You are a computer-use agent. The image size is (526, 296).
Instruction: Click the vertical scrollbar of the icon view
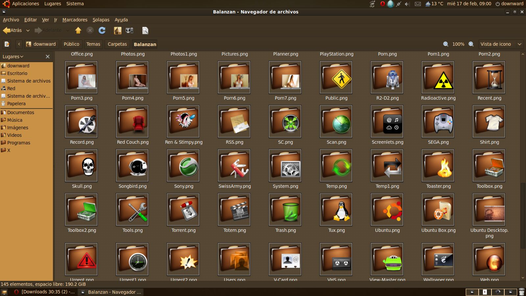523,216
